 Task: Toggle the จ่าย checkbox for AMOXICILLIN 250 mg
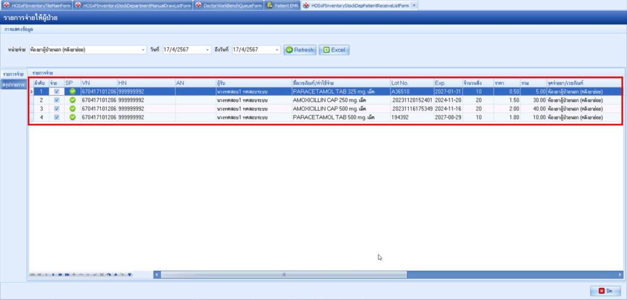[x=56, y=100]
